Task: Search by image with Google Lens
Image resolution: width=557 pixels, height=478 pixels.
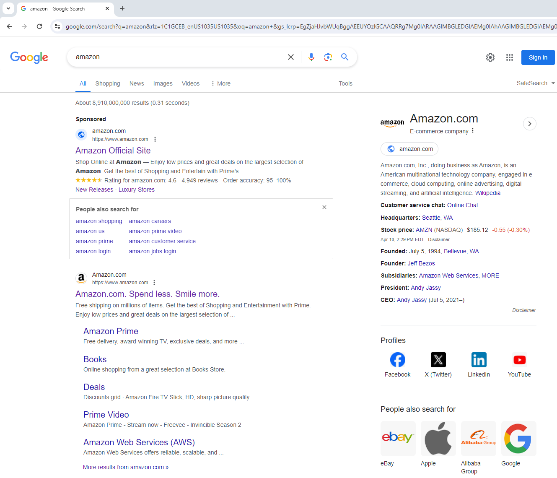Action: click(x=328, y=57)
